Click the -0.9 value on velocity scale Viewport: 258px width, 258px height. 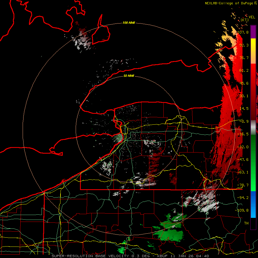pos(244,122)
